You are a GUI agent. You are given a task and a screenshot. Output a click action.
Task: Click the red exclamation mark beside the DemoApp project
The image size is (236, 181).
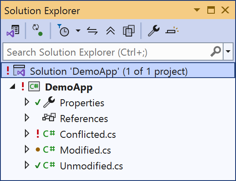click(x=23, y=86)
